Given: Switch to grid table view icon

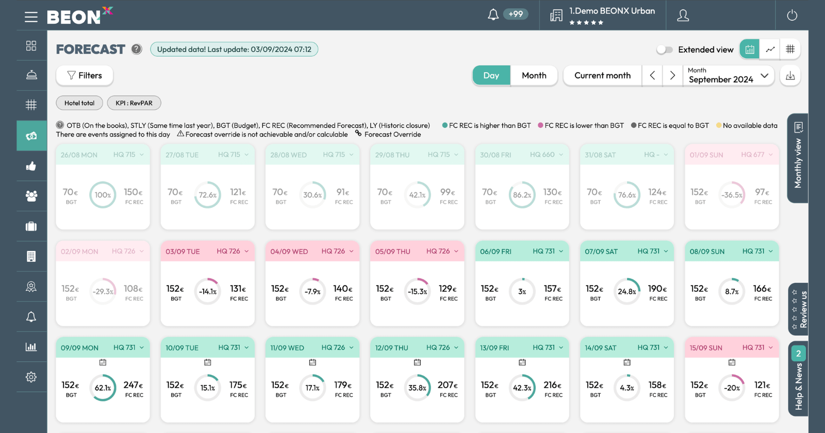Looking at the screenshot, I should click(x=790, y=49).
